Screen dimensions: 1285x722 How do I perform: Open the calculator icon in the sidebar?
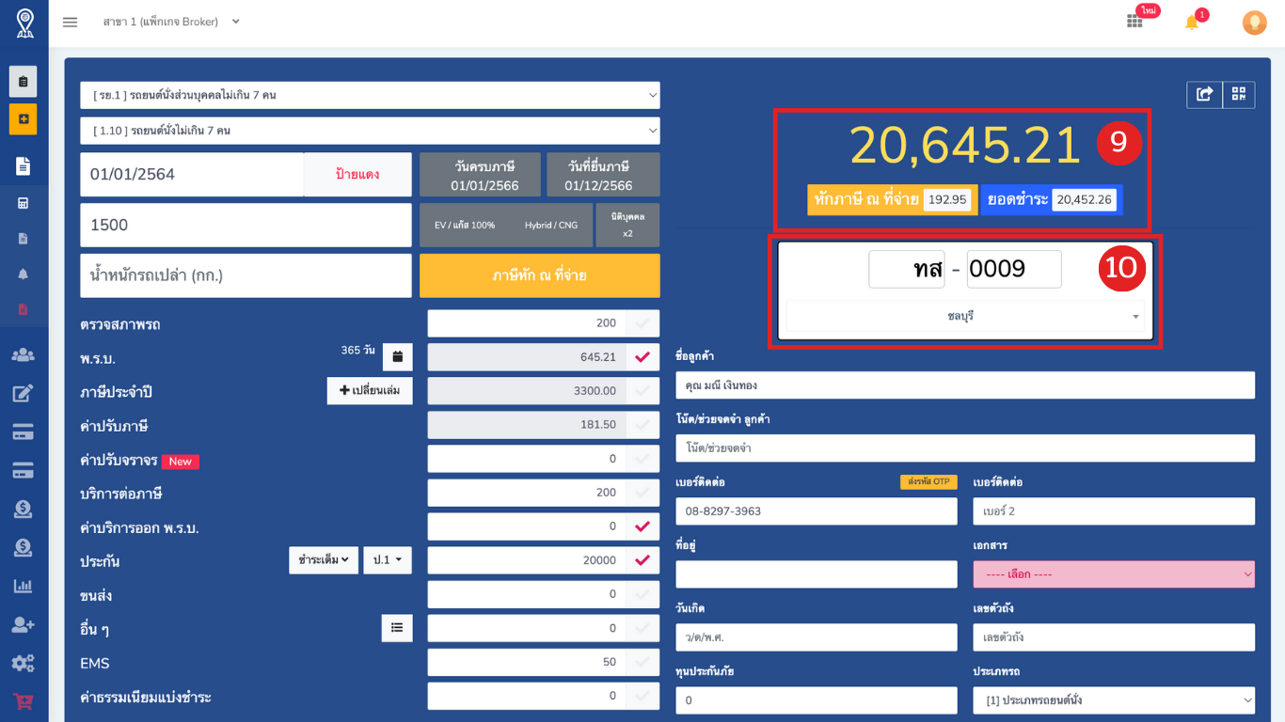click(24, 203)
